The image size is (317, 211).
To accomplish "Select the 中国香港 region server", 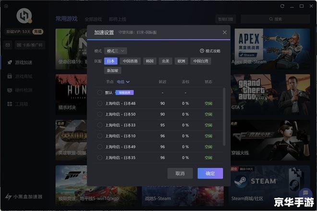I will click(x=130, y=61).
